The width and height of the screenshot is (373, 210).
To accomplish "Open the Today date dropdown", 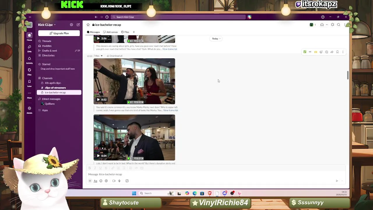I will pyautogui.click(x=216, y=38).
